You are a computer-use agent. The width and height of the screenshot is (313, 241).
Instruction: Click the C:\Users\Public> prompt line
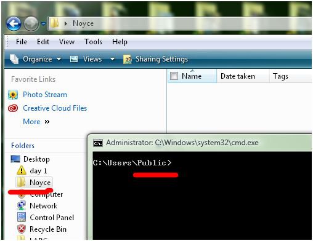pos(132,163)
